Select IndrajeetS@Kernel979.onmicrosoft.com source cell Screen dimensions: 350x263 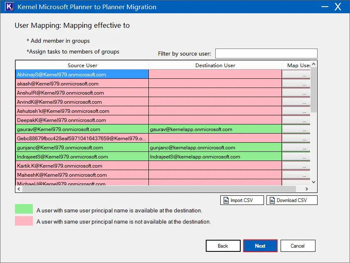(82, 156)
